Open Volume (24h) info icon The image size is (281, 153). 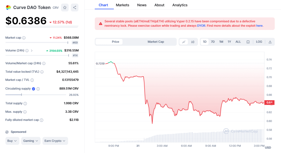pyautogui.click(x=27, y=51)
